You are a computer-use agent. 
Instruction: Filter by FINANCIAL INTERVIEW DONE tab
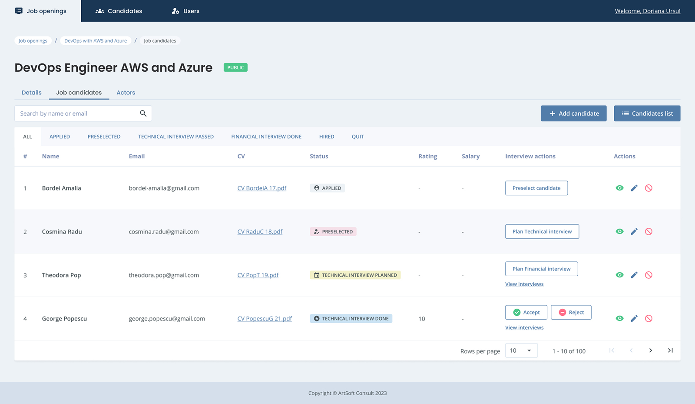[266, 137]
